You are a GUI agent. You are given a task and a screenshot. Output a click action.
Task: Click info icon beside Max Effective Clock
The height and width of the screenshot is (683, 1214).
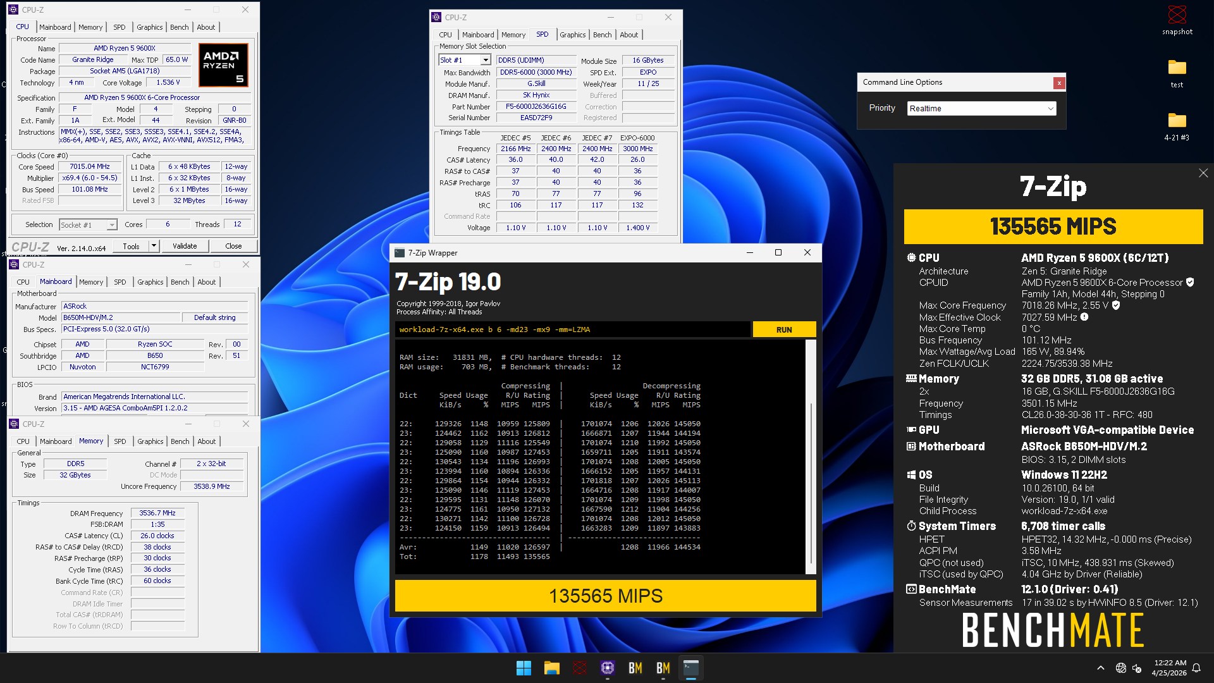tap(1084, 317)
